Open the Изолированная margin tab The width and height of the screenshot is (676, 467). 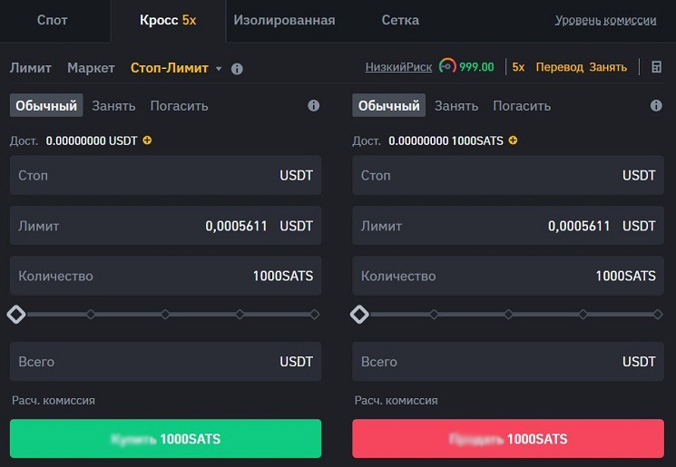(284, 20)
